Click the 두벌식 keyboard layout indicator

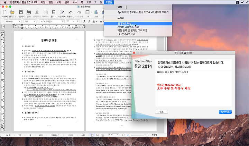click(154, 135)
